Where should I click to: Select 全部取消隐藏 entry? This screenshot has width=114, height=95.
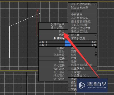[x=79, y=25]
